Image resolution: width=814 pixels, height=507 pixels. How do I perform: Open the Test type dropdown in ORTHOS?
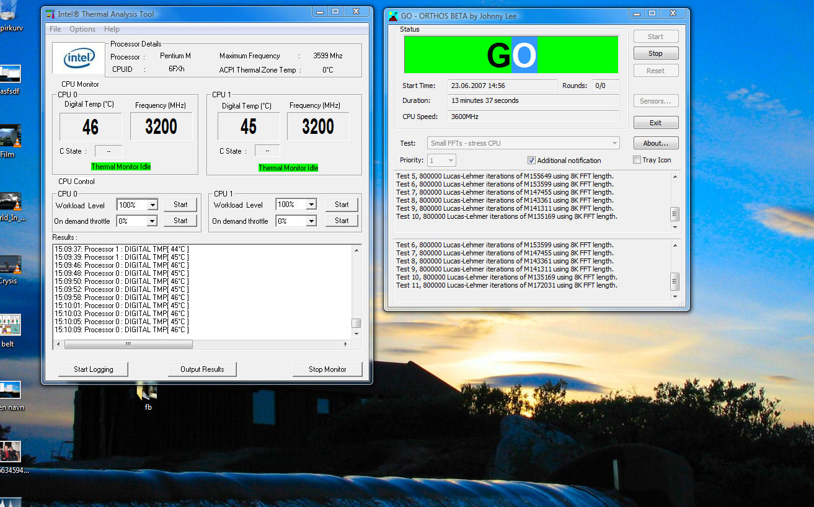click(x=523, y=143)
